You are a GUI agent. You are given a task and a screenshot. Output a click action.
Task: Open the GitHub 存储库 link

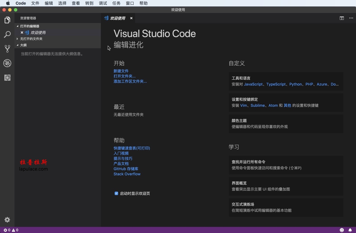126,169
